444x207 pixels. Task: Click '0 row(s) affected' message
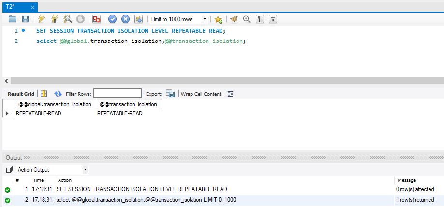[x=415, y=189]
